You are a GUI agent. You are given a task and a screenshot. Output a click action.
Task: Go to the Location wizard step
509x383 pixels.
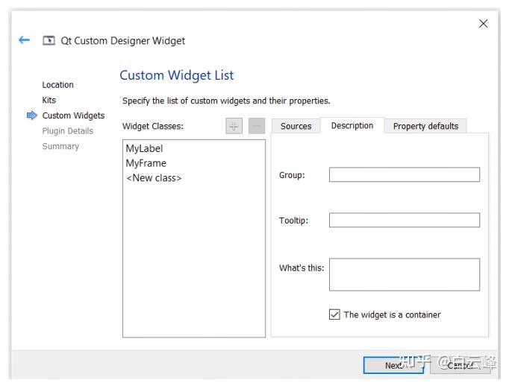pos(57,85)
